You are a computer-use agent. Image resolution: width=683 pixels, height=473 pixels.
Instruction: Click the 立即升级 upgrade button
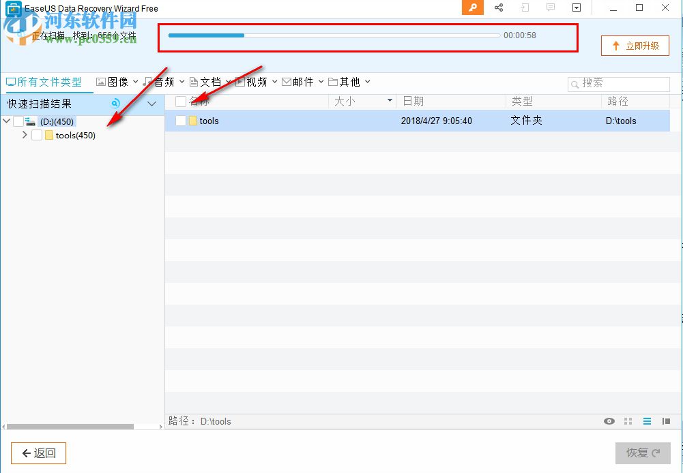[635, 46]
